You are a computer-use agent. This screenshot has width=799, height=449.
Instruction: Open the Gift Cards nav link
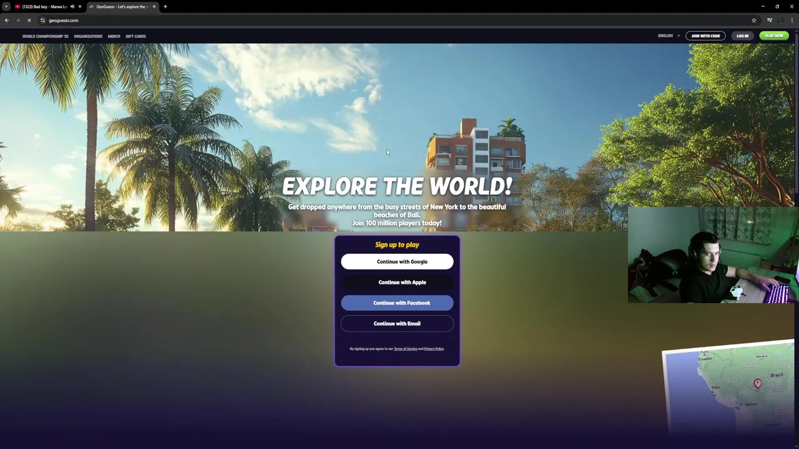point(135,36)
